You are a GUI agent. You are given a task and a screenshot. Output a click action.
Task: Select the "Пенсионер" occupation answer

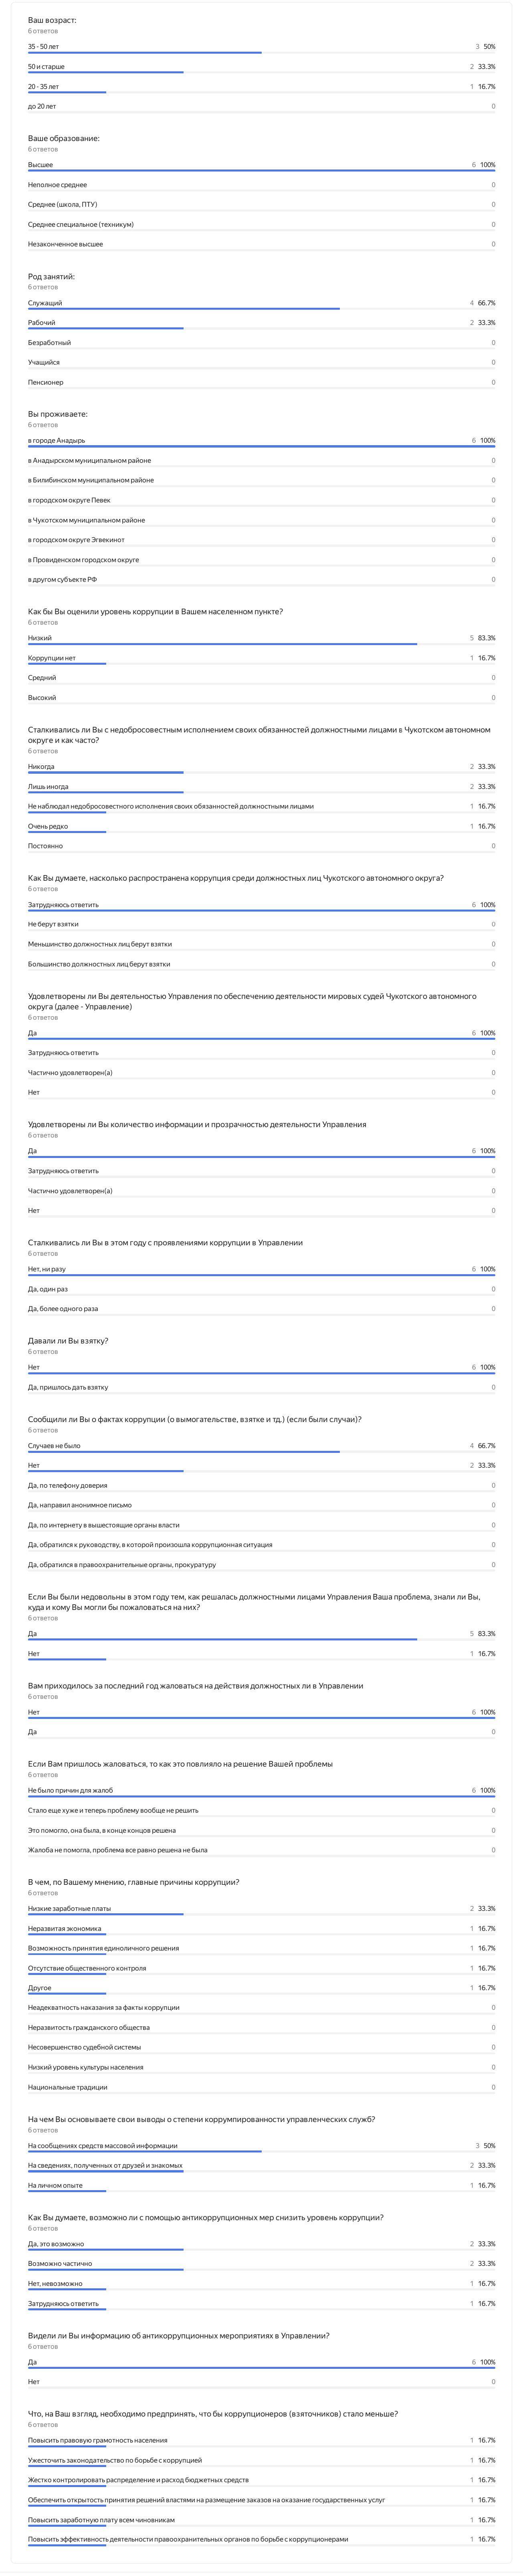click(x=46, y=382)
